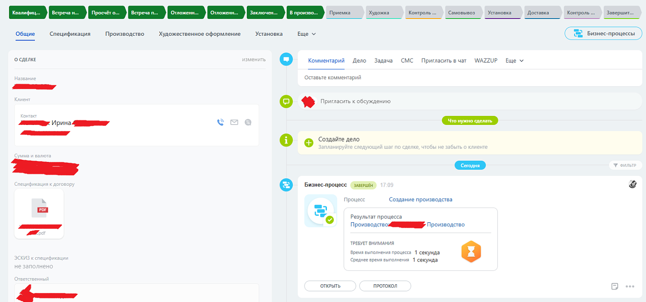Open the attached PDF specification thumbnail

[x=39, y=209]
